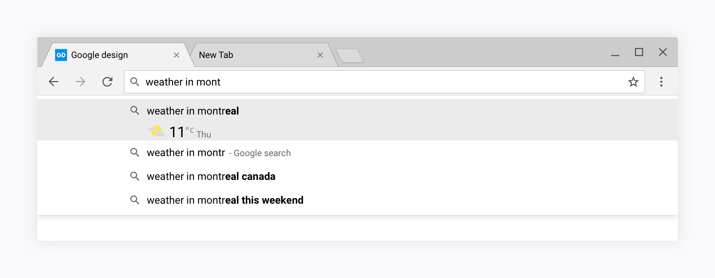Click the forward navigation arrow
The height and width of the screenshot is (278, 715).
pos(80,82)
